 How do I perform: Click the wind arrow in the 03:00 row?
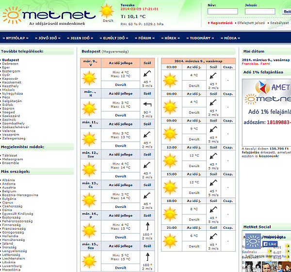pyautogui.click(x=213, y=76)
